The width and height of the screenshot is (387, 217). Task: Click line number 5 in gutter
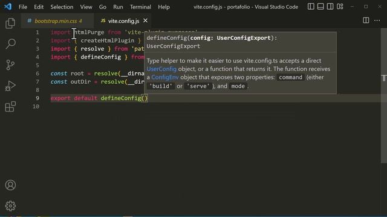pos(37,65)
